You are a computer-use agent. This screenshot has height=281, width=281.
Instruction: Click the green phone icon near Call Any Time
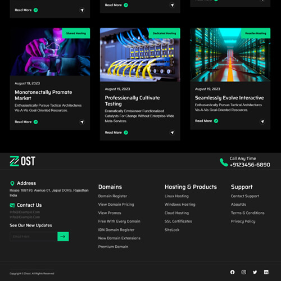[x=224, y=162]
